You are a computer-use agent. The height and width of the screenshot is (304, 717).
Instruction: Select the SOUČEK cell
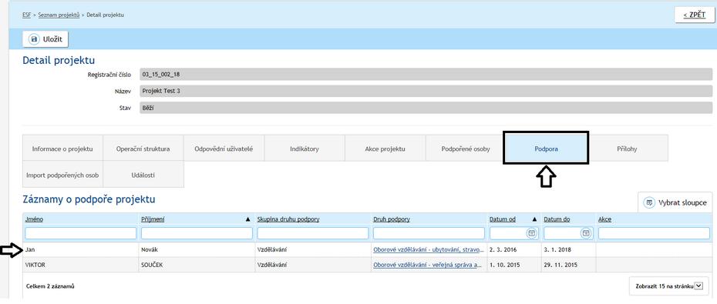[197, 265]
